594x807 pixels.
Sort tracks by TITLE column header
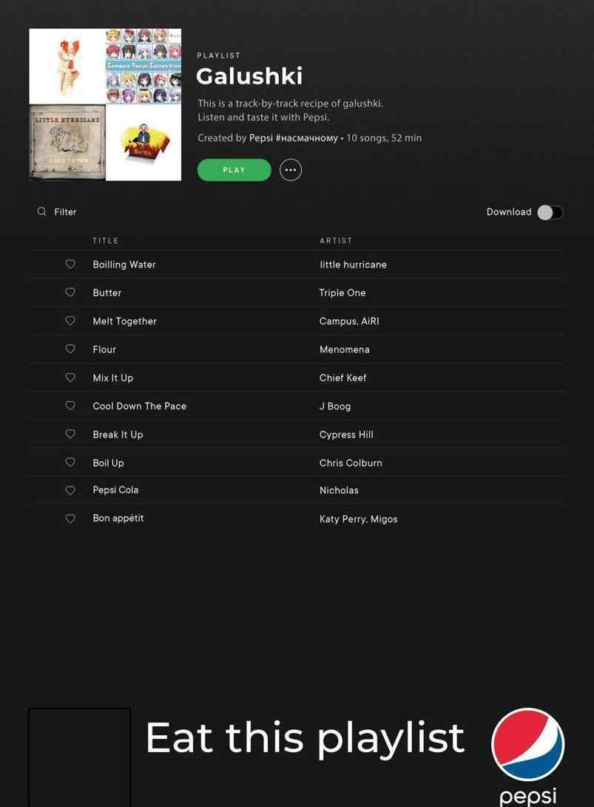pos(106,241)
